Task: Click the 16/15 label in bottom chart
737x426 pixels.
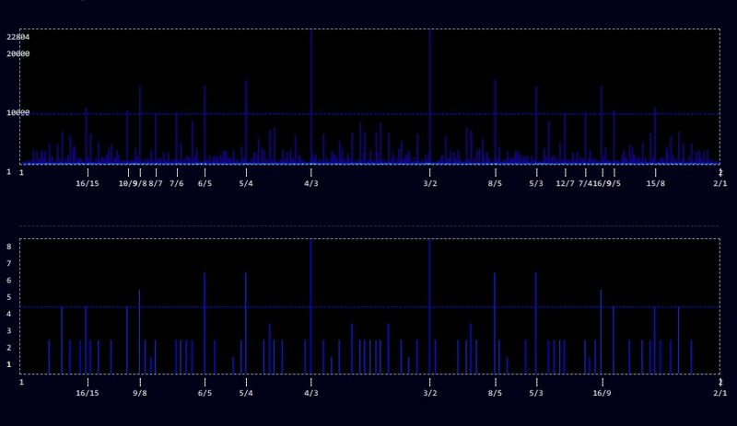Action: (88, 393)
